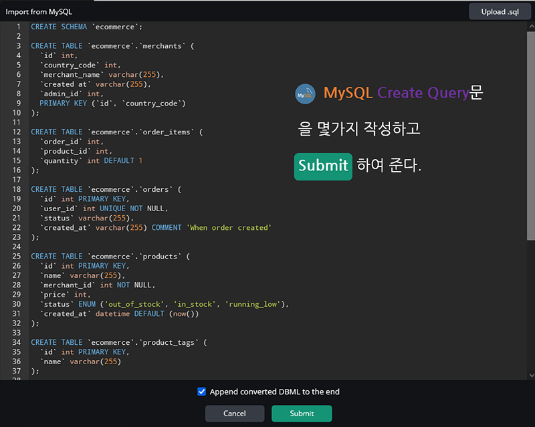This screenshot has width=535, height=427.
Task: Click the bottom green Submit button
Action: tap(302, 414)
